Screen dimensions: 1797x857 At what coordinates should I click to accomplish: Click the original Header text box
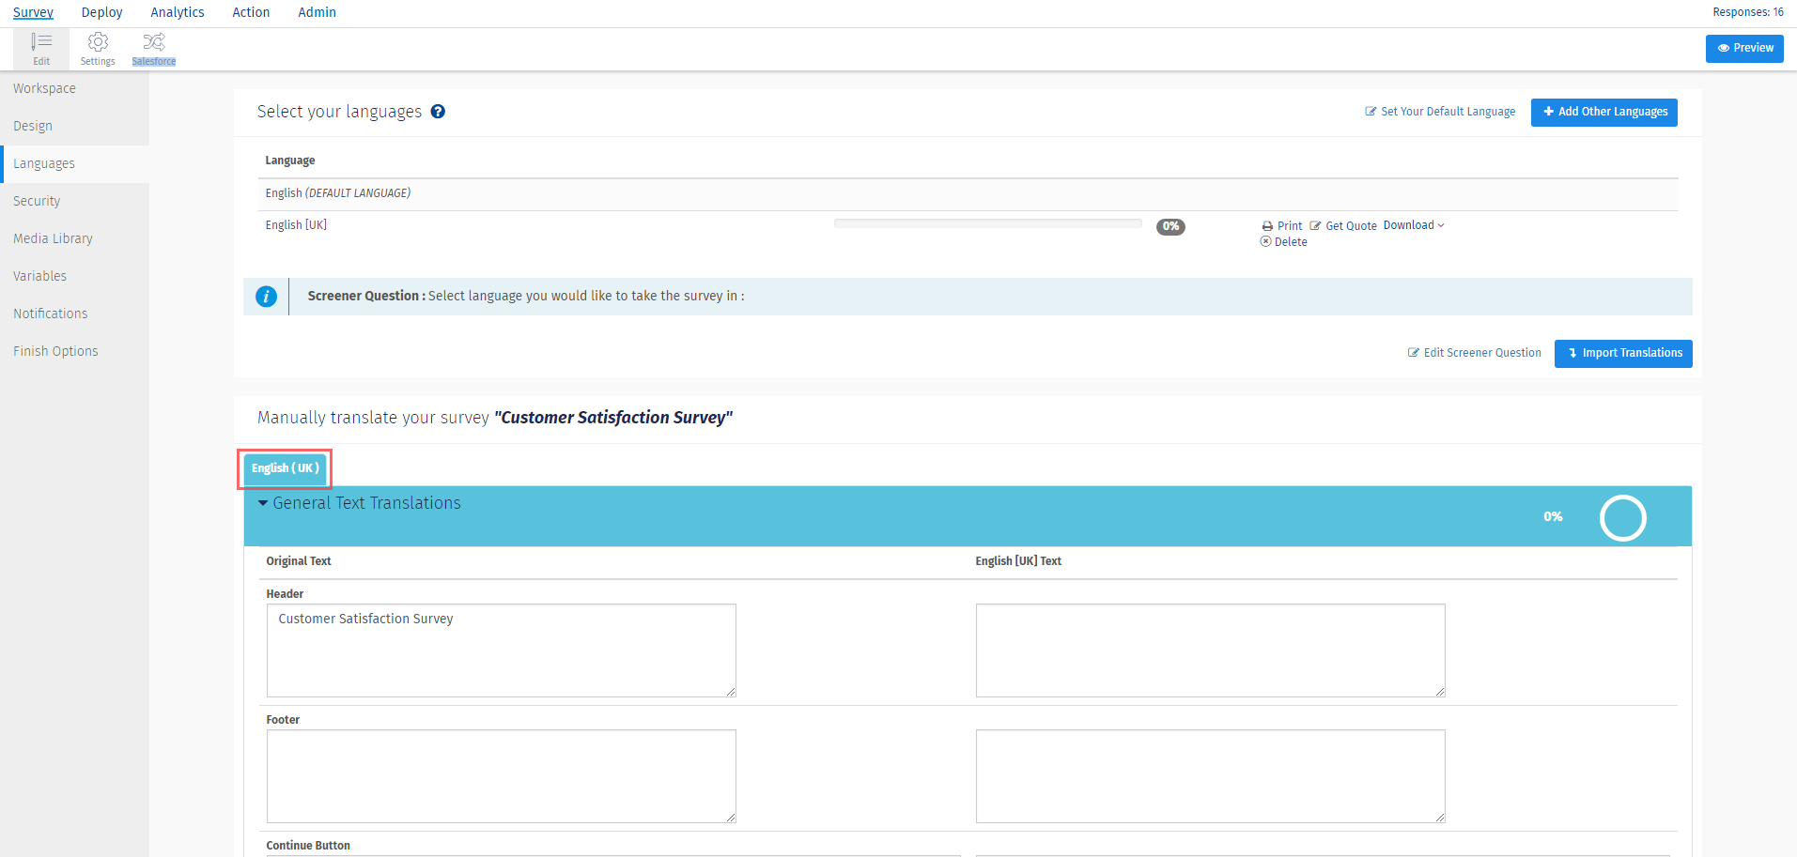(x=502, y=650)
